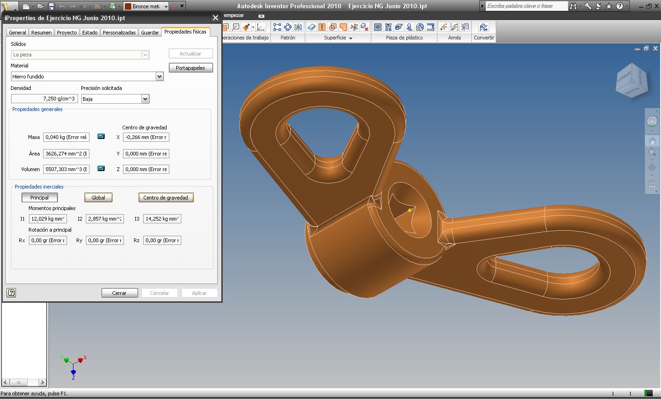Create a new file from quick access toolbar

pyautogui.click(x=27, y=6)
